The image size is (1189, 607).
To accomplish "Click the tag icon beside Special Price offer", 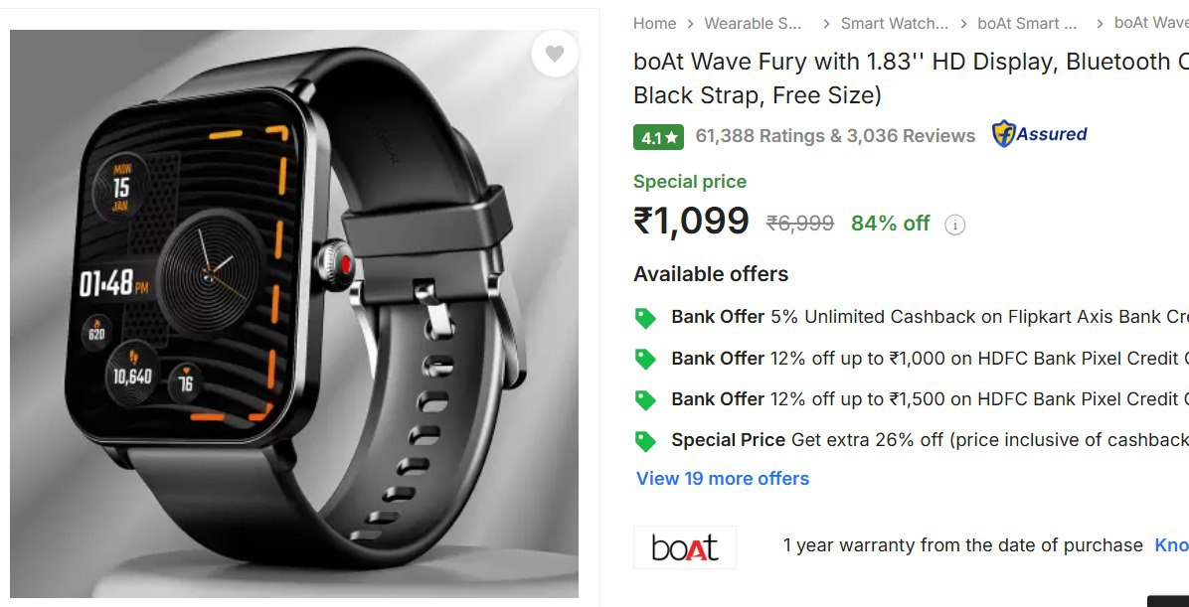I will (x=646, y=440).
